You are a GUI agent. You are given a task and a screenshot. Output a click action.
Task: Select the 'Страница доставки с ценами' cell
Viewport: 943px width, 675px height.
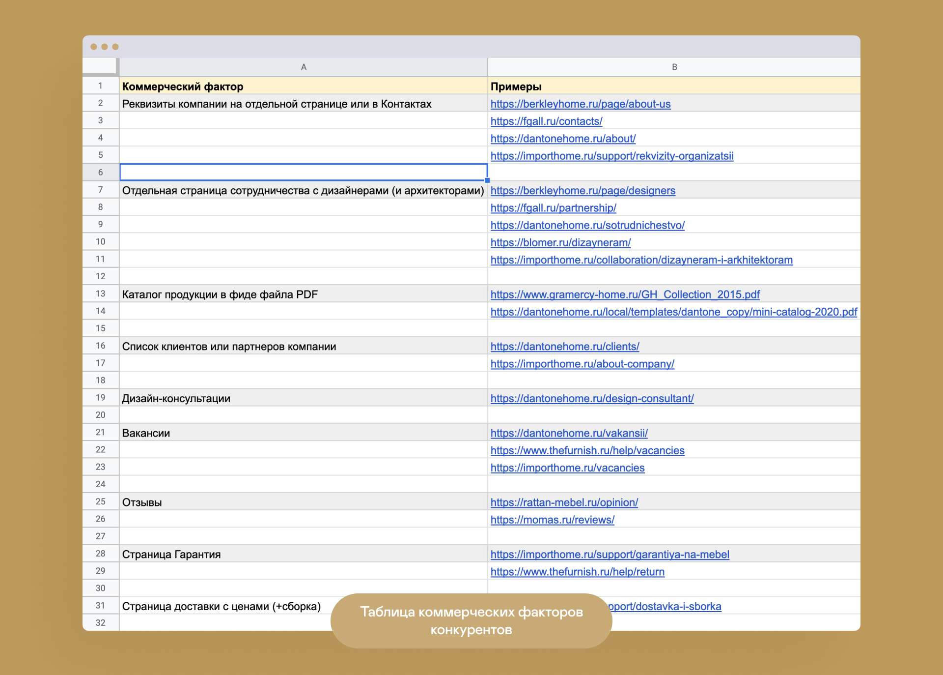click(x=304, y=606)
